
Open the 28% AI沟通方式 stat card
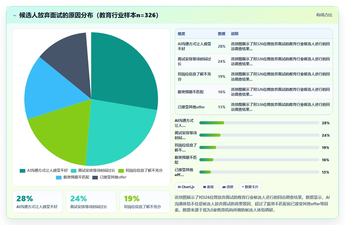click(37, 202)
